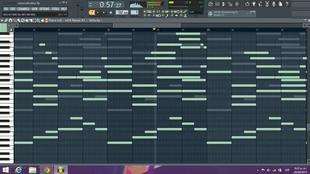
Task: Open the project info document icon
Action: tap(280, 4)
